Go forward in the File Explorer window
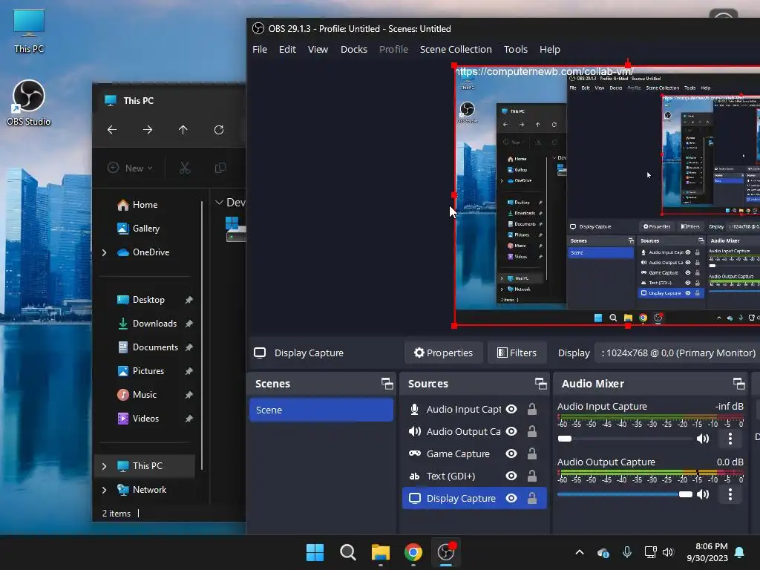The height and width of the screenshot is (570, 760). click(148, 130)
